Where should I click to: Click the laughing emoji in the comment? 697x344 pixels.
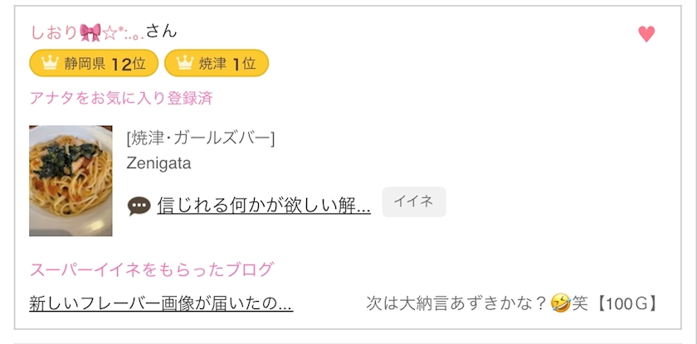[x=561, y=304]
